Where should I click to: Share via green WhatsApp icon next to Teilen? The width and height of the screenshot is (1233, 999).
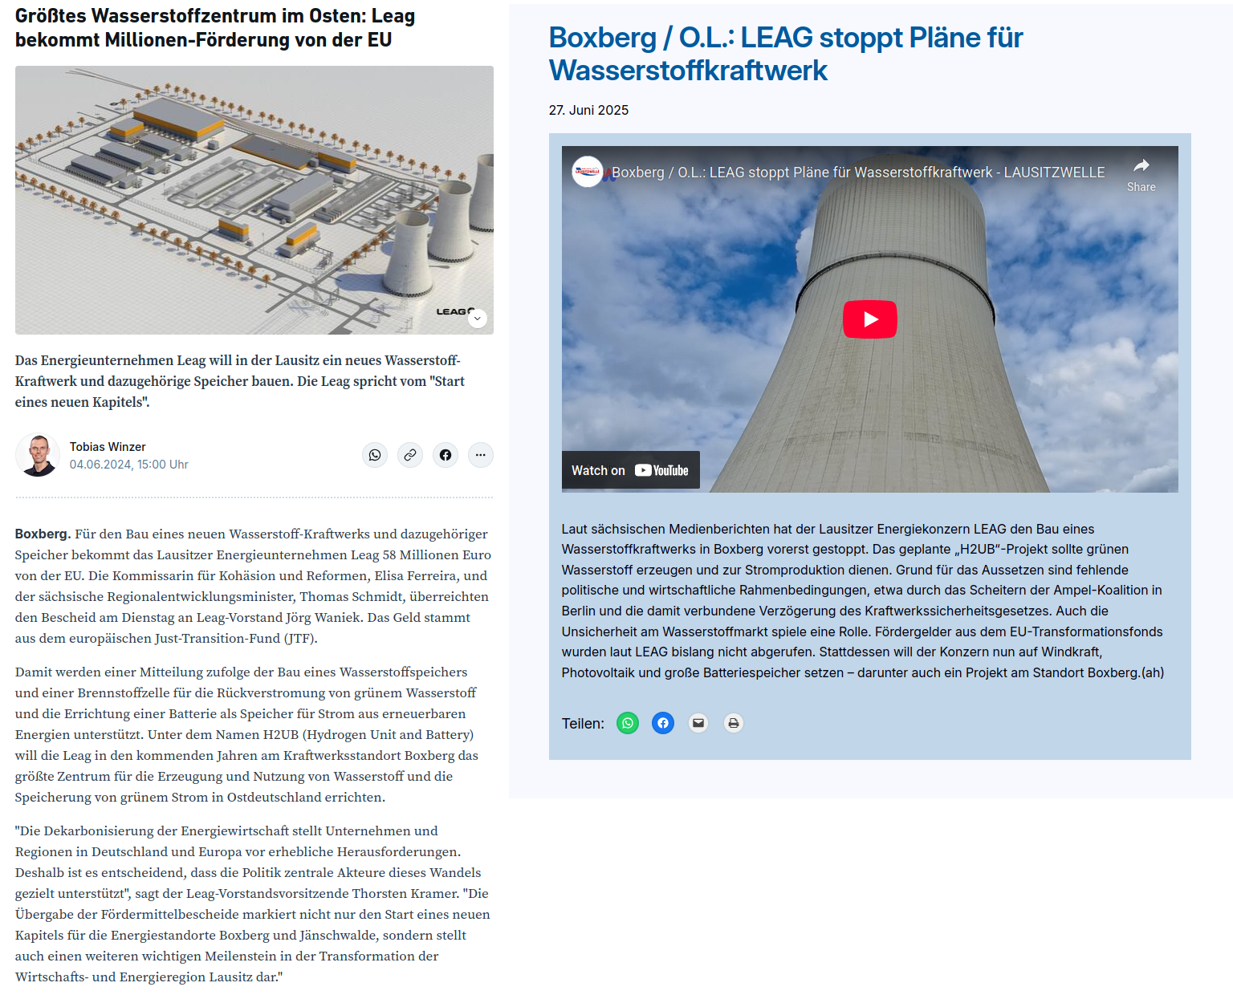pos(628,723)
